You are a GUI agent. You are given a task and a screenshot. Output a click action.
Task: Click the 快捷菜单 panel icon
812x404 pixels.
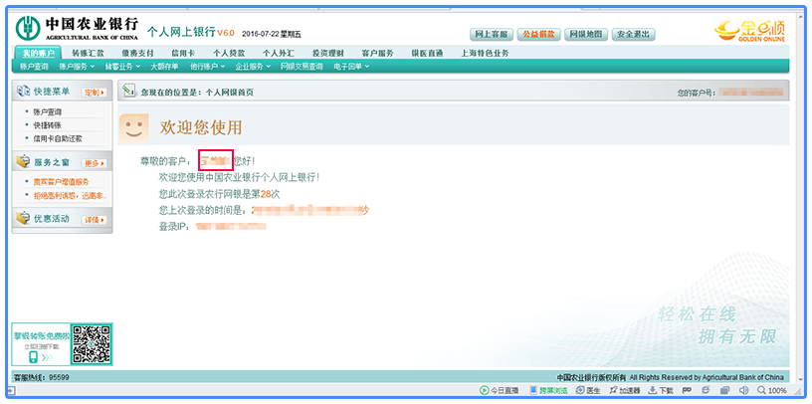coord(23,92)
